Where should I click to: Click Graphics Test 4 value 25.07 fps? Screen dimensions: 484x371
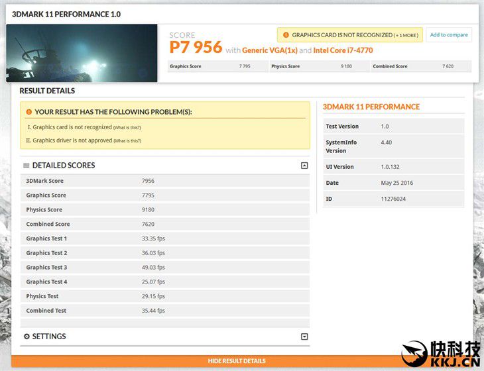(x=153, y=282)
